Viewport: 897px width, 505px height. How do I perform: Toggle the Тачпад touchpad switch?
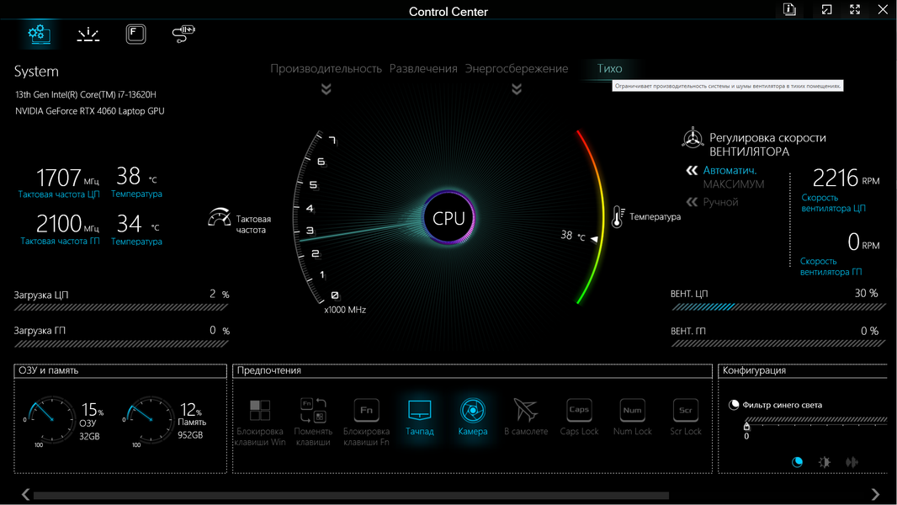(x=419, y=417)
